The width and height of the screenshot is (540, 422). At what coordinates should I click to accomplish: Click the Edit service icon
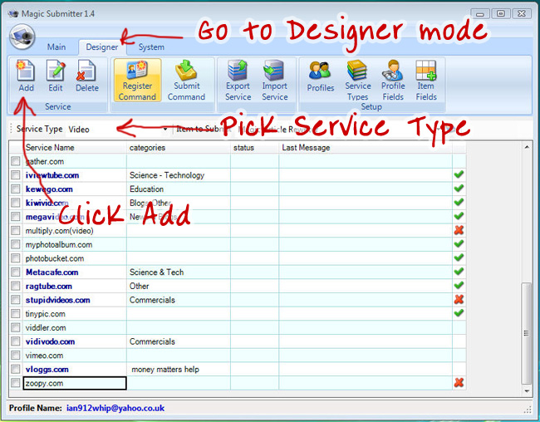point(56,76)
